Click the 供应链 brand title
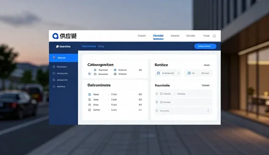Screen dimensions: 269x155 68,36
